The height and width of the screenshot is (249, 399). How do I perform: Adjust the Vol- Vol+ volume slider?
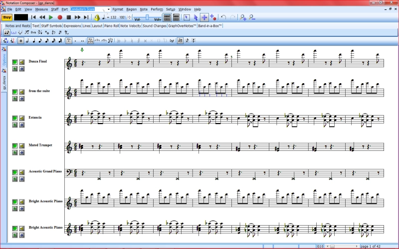point(147,17)
